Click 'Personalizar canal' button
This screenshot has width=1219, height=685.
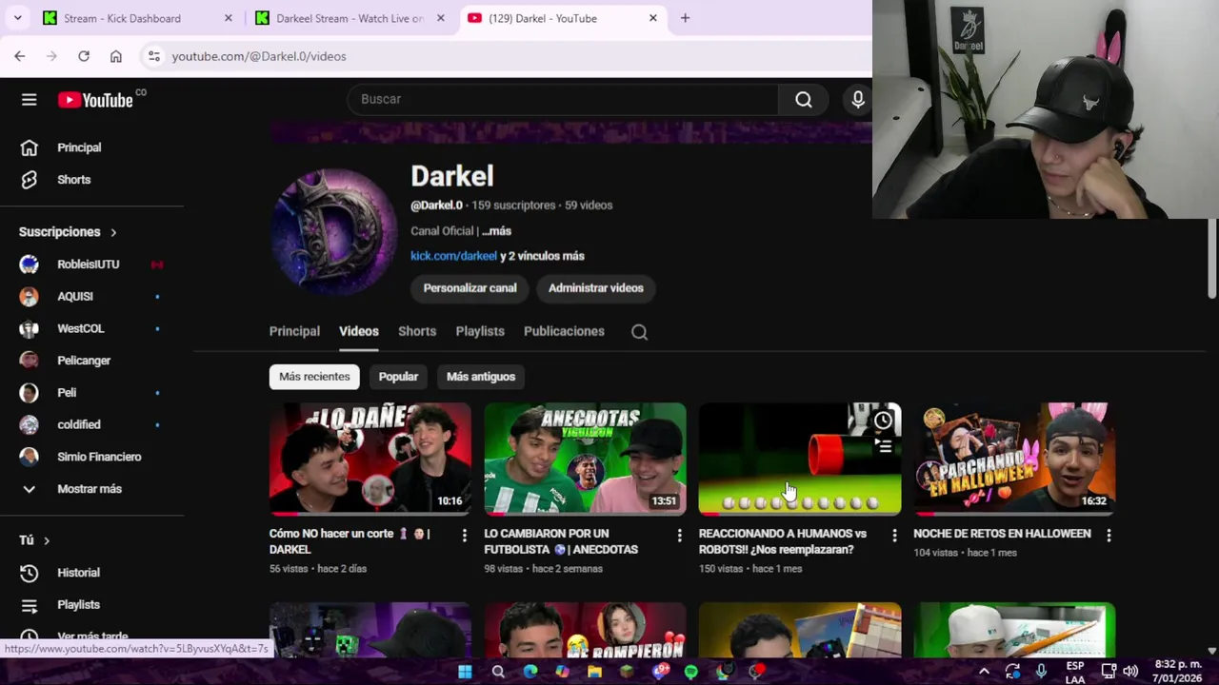click(470, 288)
